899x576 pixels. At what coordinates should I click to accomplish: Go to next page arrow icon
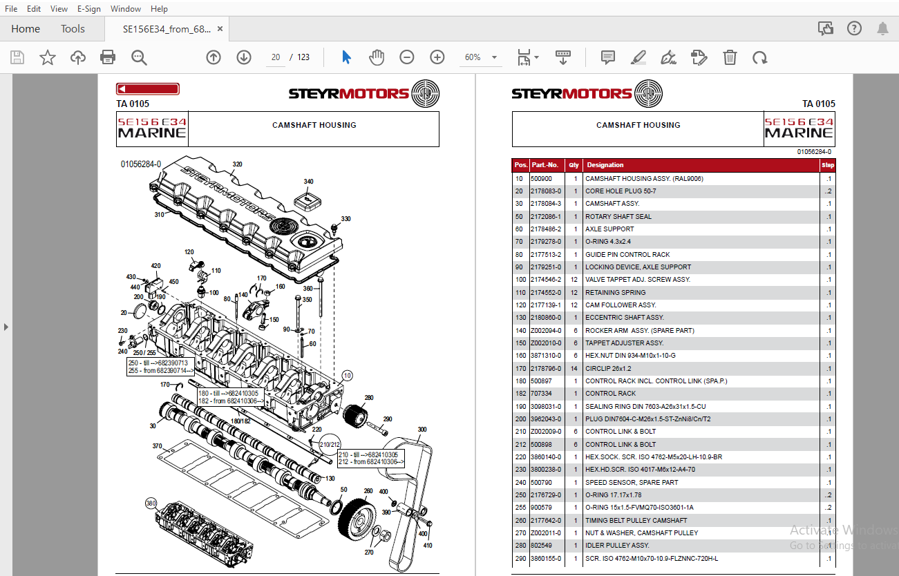pyautogui.click(x=244, y=57)
